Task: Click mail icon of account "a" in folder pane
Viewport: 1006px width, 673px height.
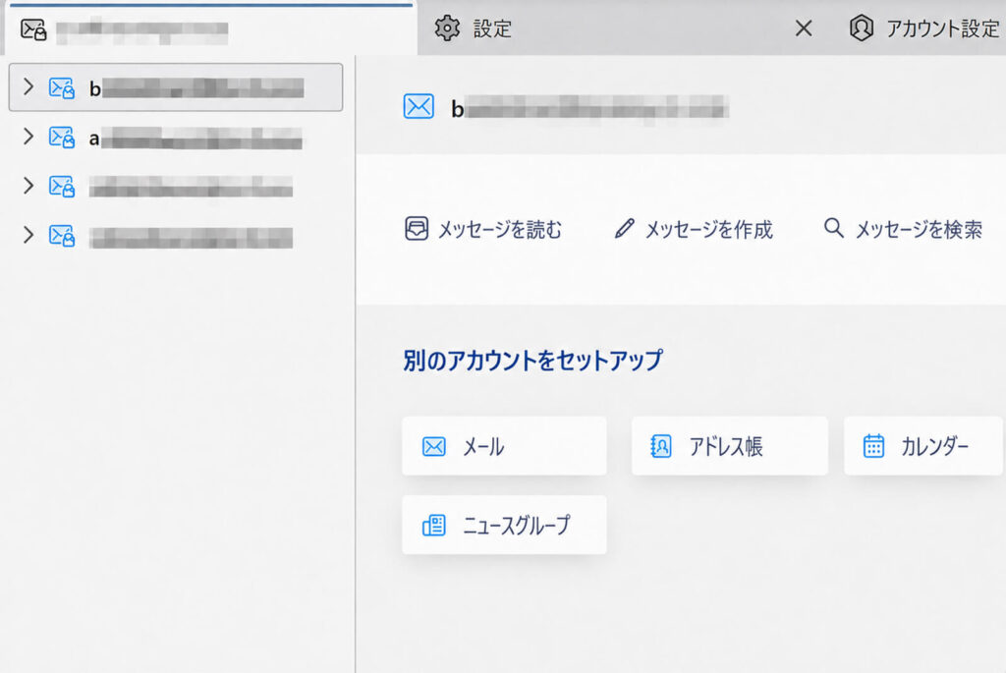Action: coord(62,137)
